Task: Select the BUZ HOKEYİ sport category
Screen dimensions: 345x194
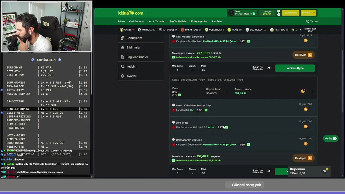Action: pos(256,30)
